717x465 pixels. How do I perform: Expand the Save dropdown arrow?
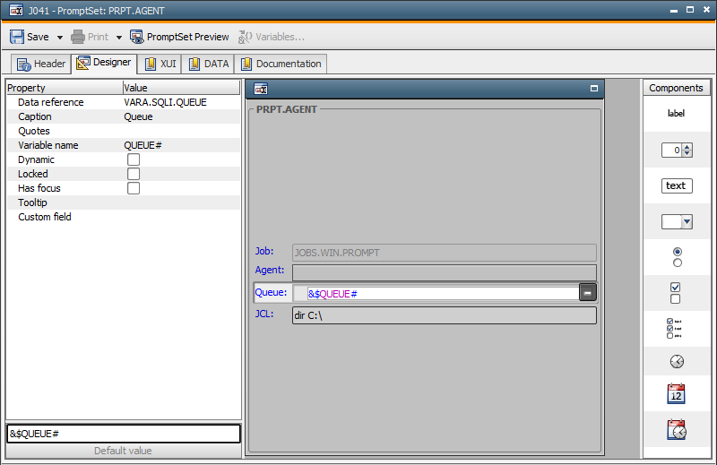[60, 38]
